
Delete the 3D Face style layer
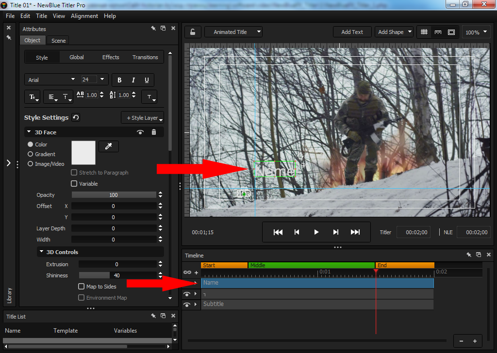tap(154, 132)
